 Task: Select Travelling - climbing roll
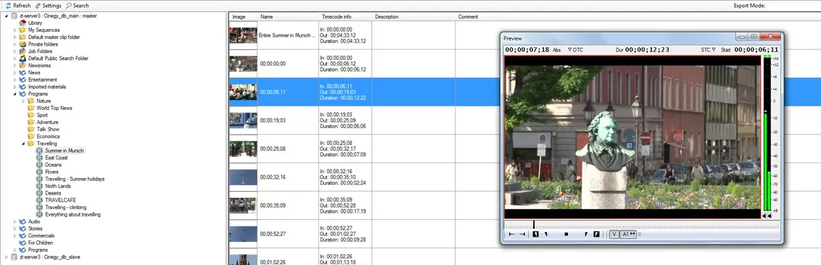(66, 208)
